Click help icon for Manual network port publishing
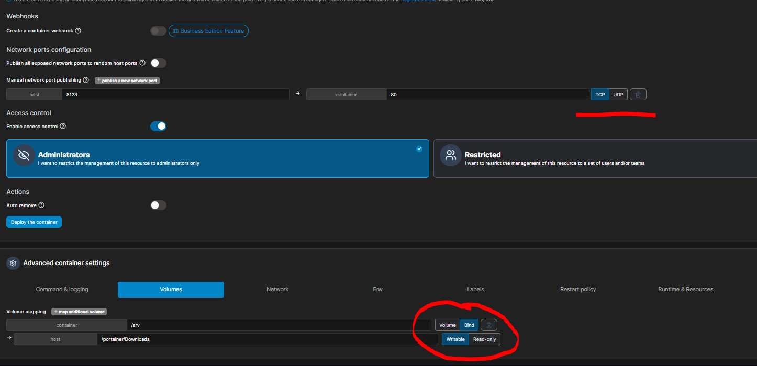 [86, 81]
